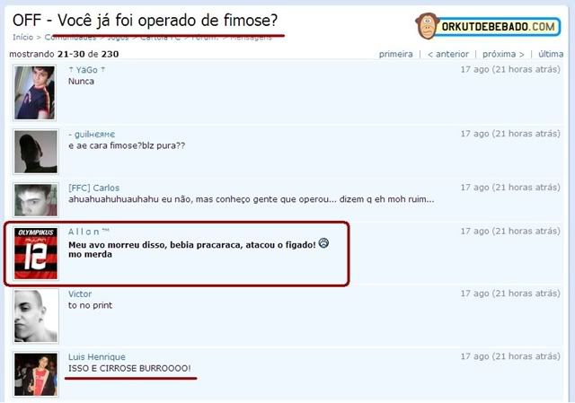Open YaGo's username link
The width and height of the screenshot is (575, 403).
[x=86, y=70]
